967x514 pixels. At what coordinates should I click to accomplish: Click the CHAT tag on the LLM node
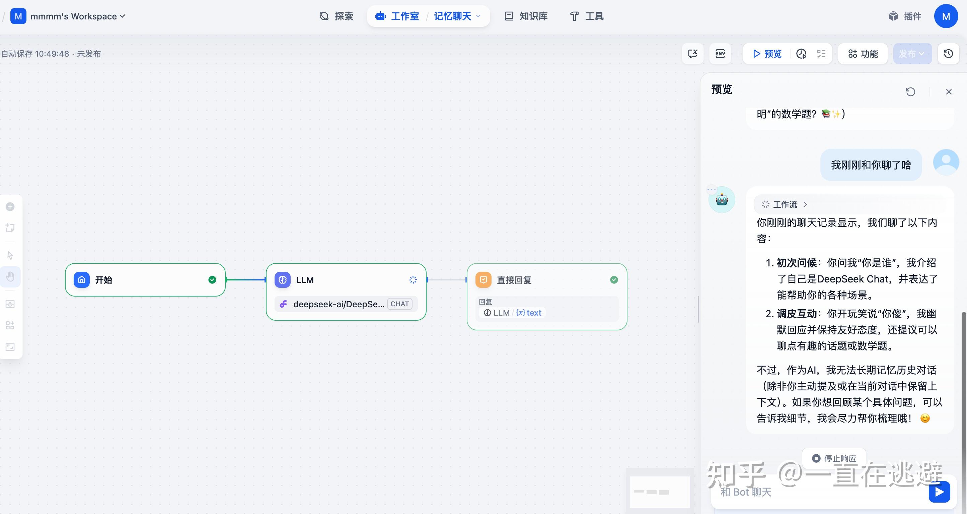[x=400, y=304]
